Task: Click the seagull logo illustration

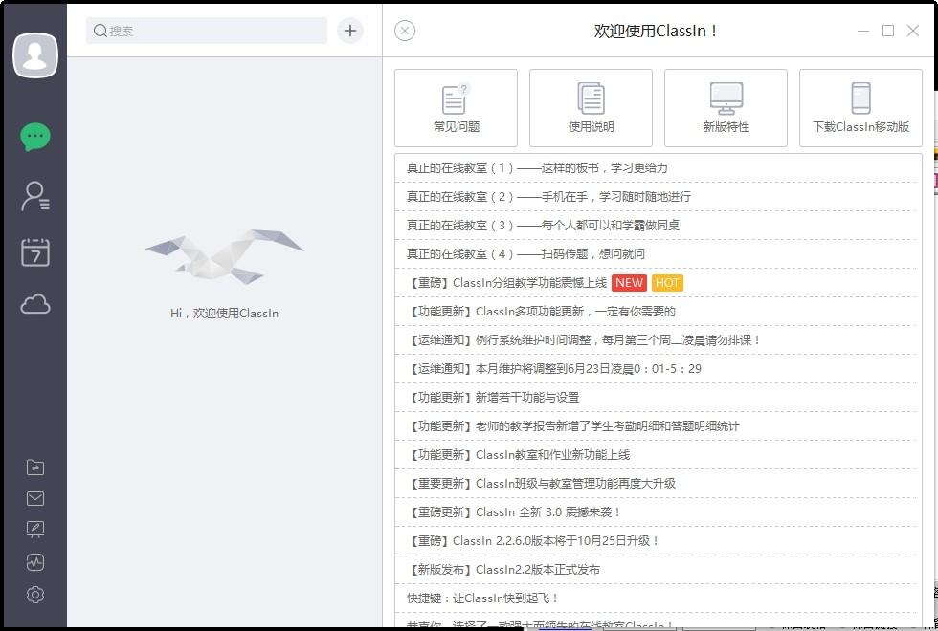Action: point(224,255)
